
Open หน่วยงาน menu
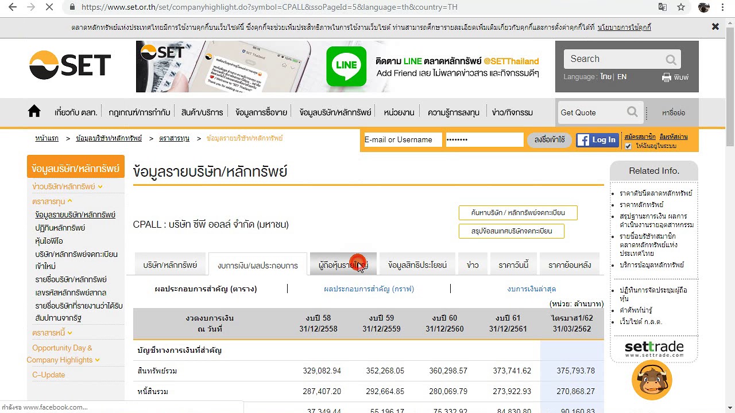pyautogui.click(x=399, y=112)
